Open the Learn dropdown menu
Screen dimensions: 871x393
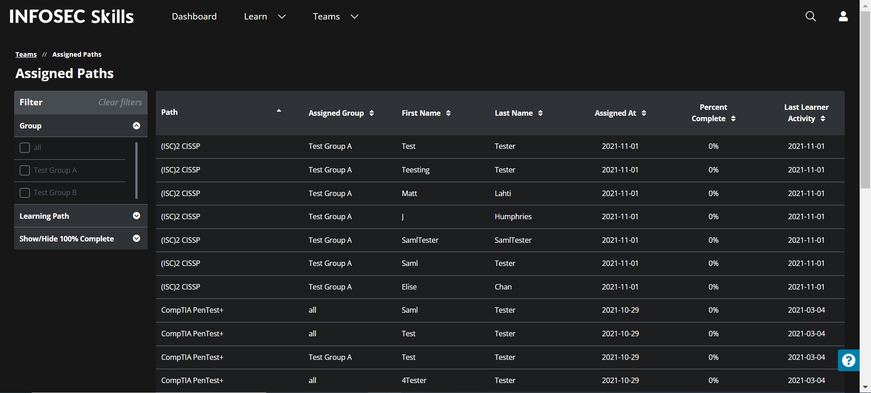(265, 16)
